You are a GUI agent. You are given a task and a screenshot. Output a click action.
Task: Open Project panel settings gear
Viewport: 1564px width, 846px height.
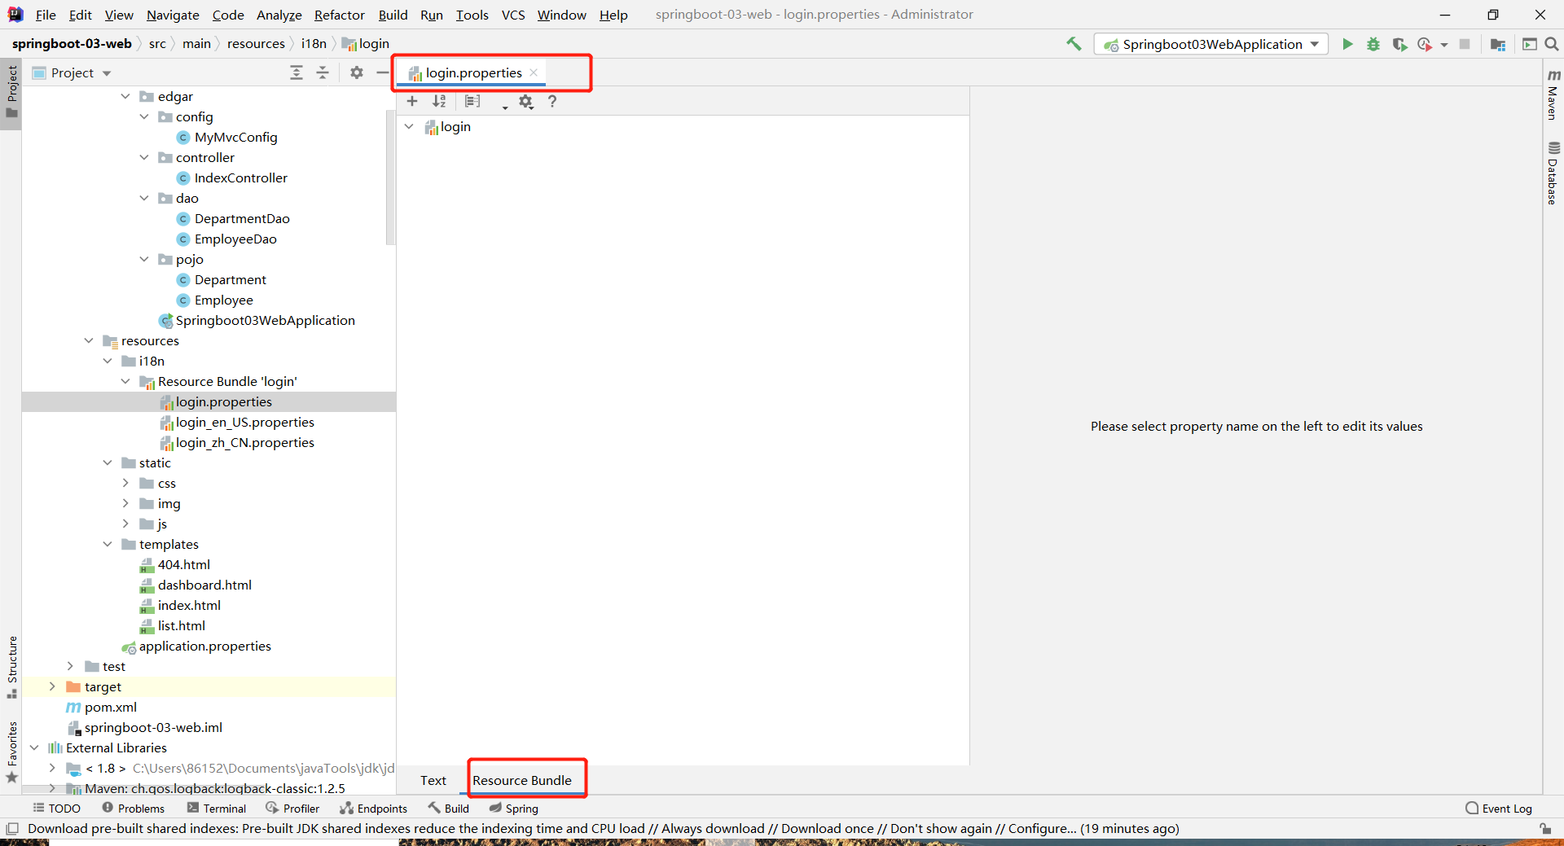357,72
